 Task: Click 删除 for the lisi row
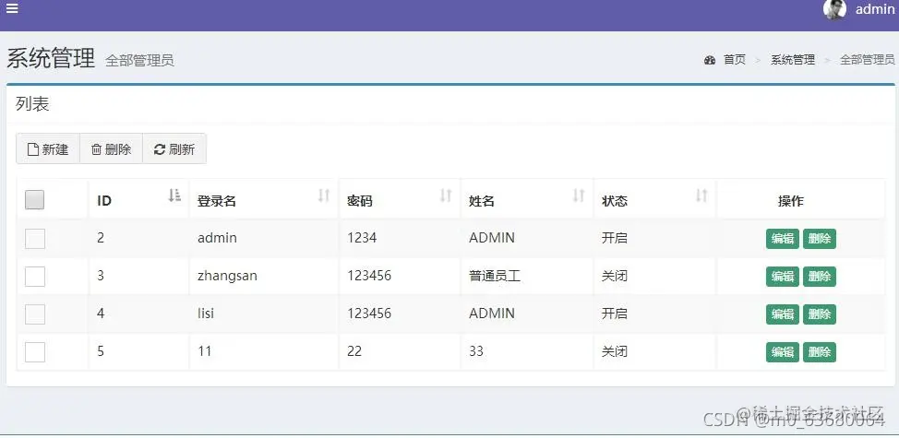(x=820, y=314)
